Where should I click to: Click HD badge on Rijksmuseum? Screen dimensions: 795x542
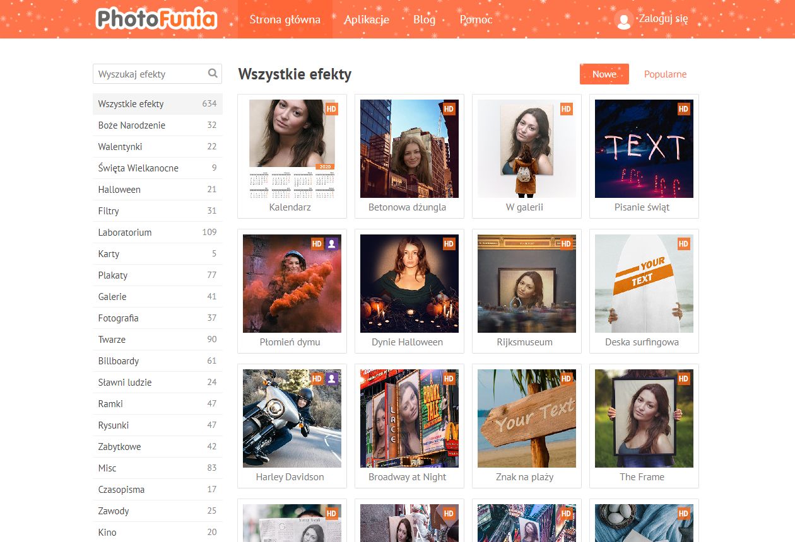coord(567,244)
